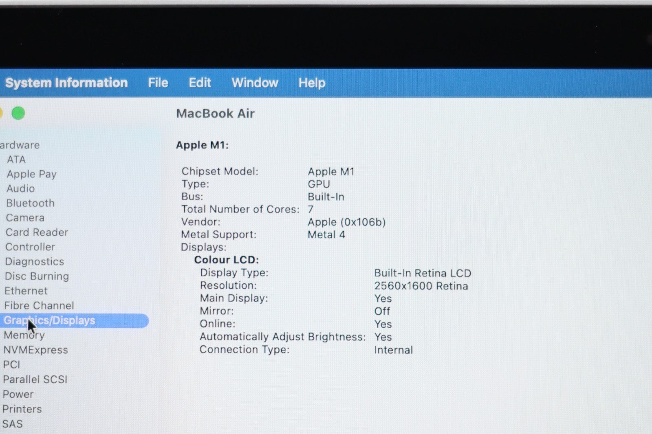The image size is (652, 434).
Task: Click the green full-screen window button
Action: tap(18, 113)
